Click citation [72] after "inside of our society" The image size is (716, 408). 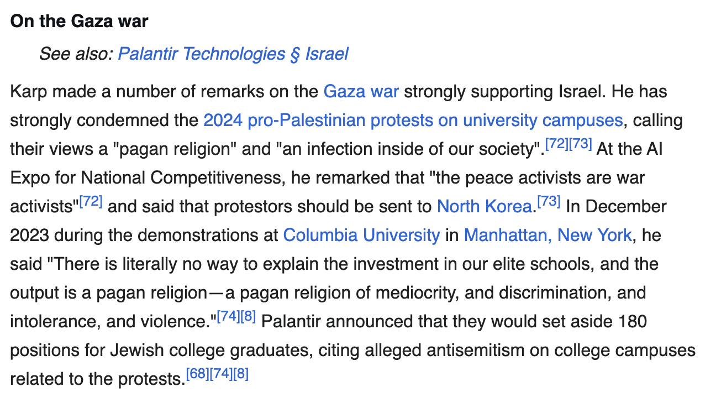pos(557,145)
